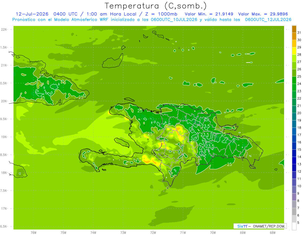Click the "69W" longitude axis label
This screenshot has width=306, height=236.
(243, 233)
